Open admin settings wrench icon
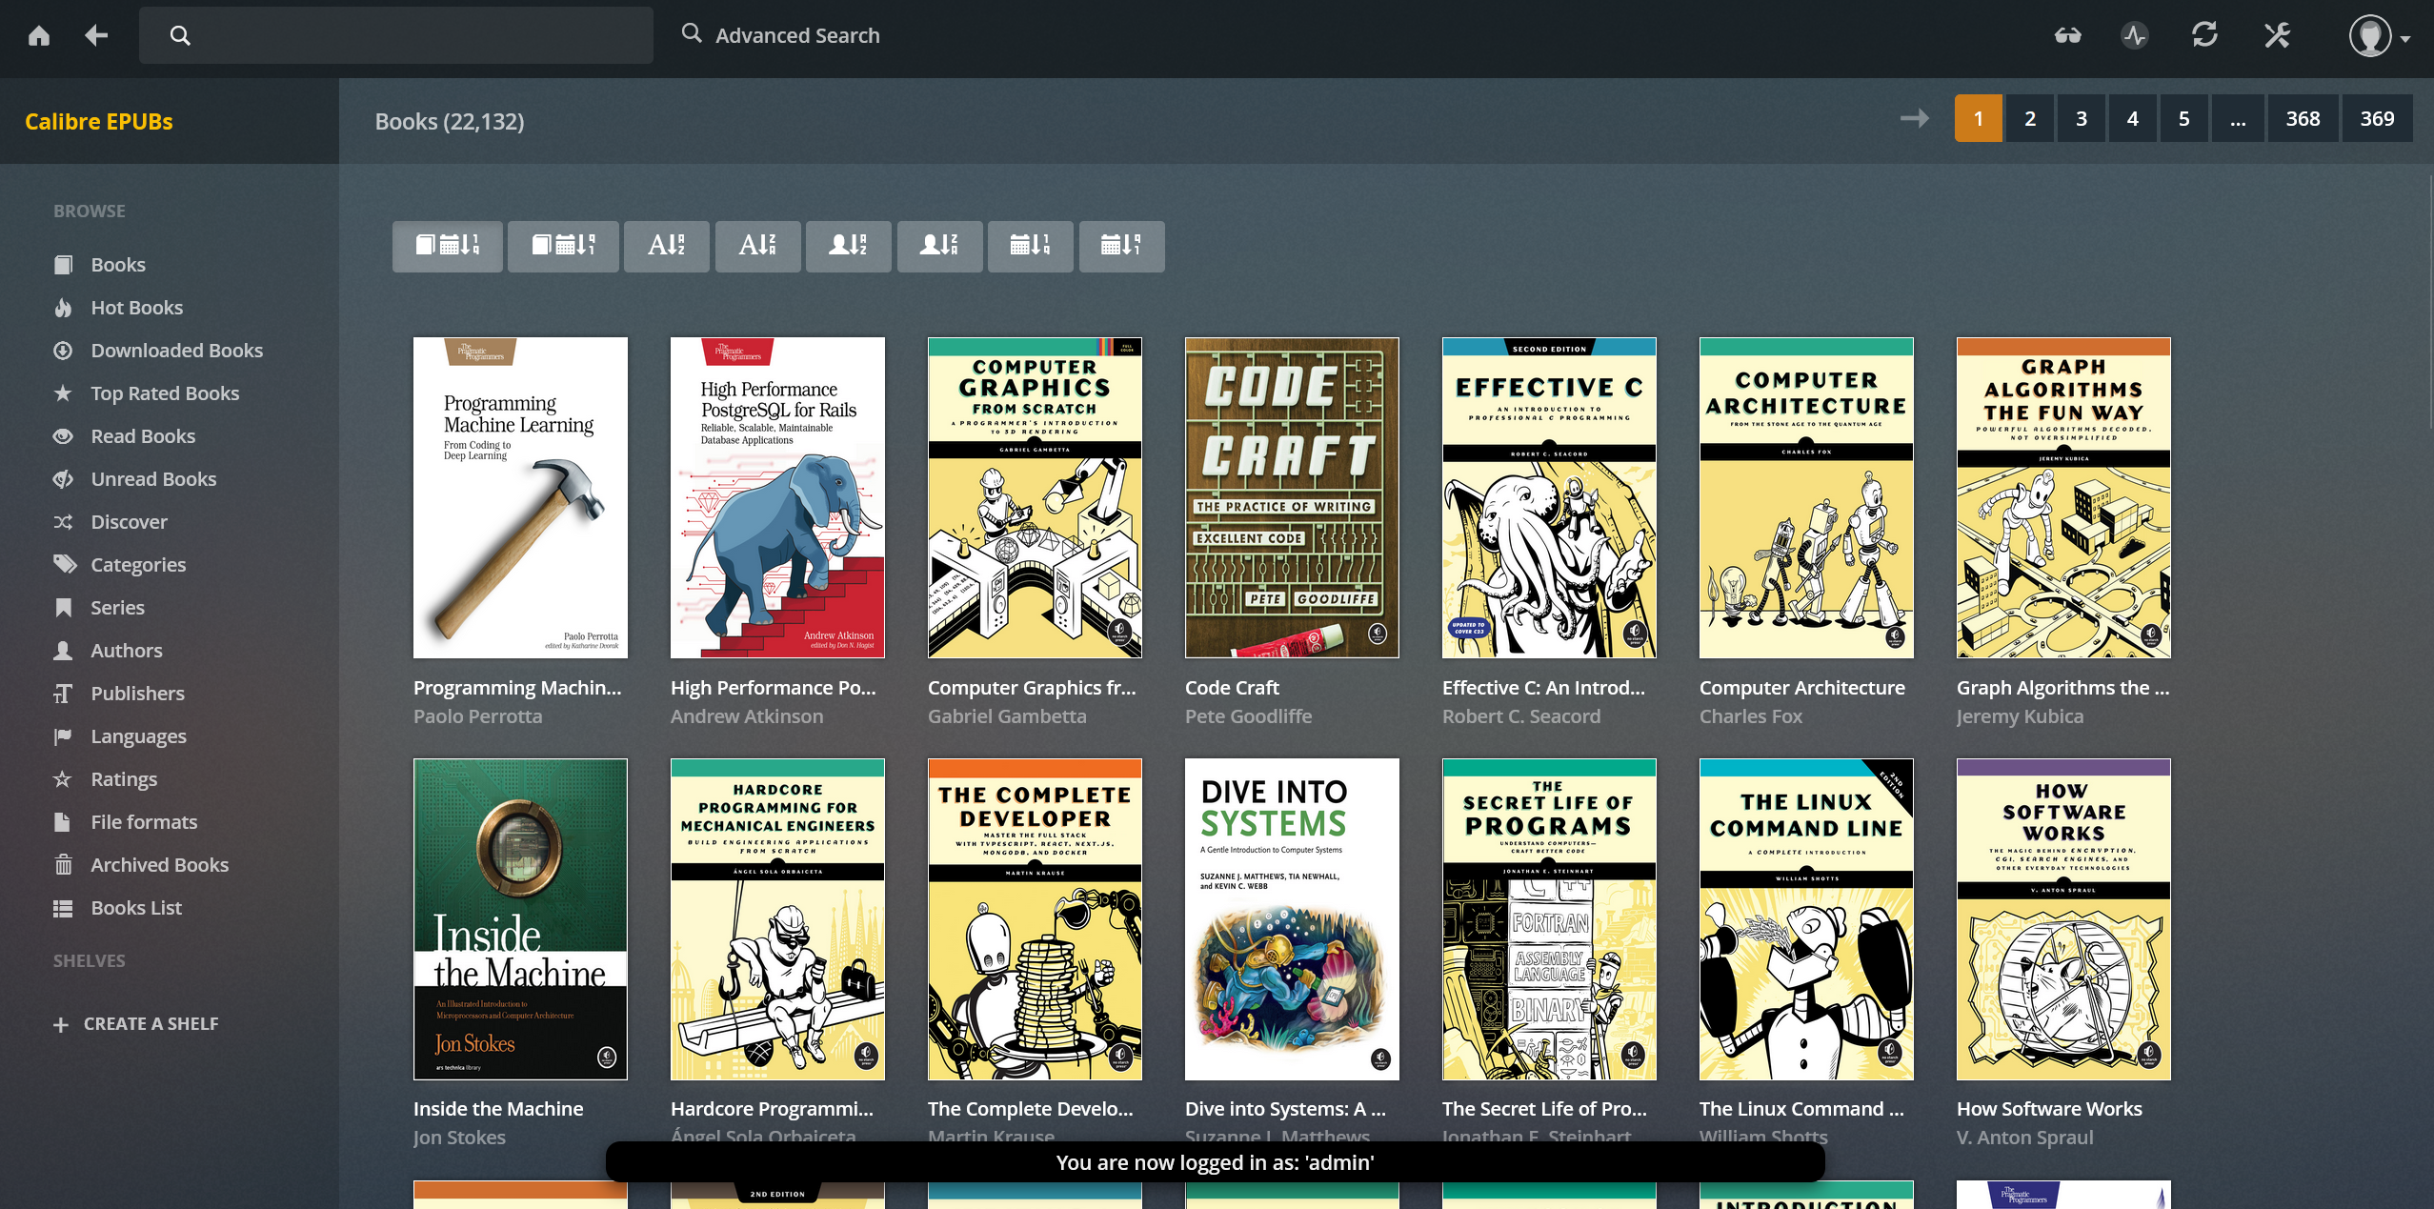 click(x=2277, y=35)
